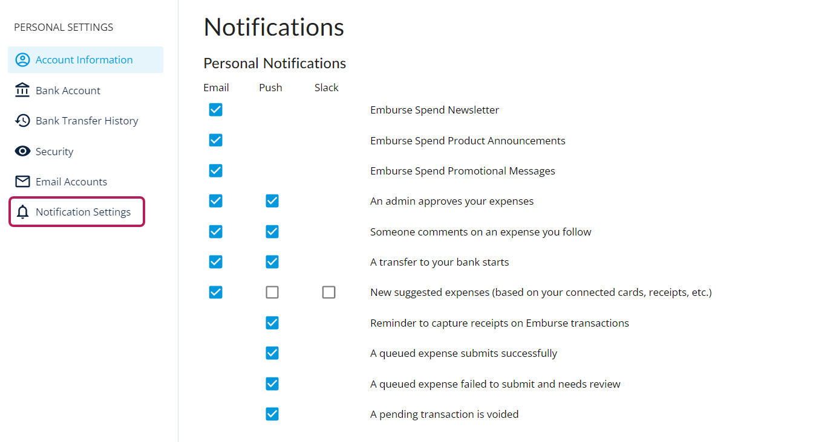This screenshot has height=442, width=813.
Task: Enable Slack for new suggested expenses
Action: click(328, 292)
